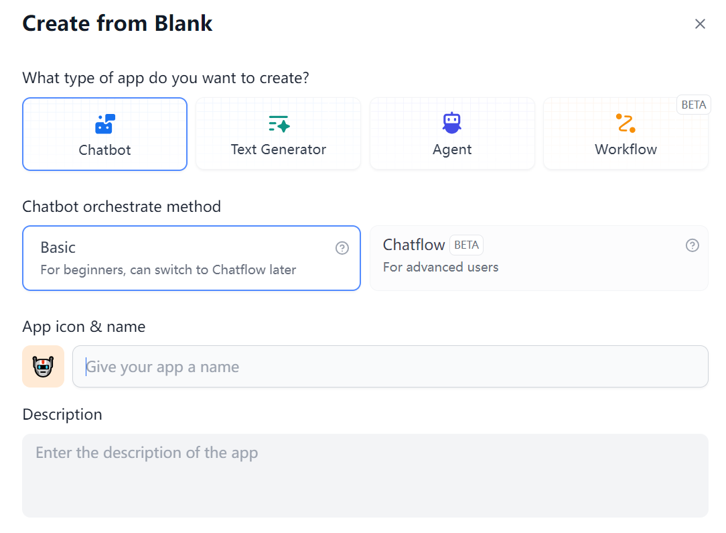Switch to the Text Generator label
The image size is (726, 533).
[x=278, y=150]
